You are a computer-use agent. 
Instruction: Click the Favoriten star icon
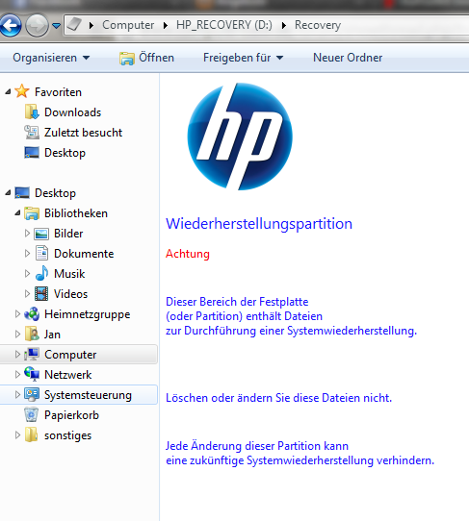coord(22,91)
